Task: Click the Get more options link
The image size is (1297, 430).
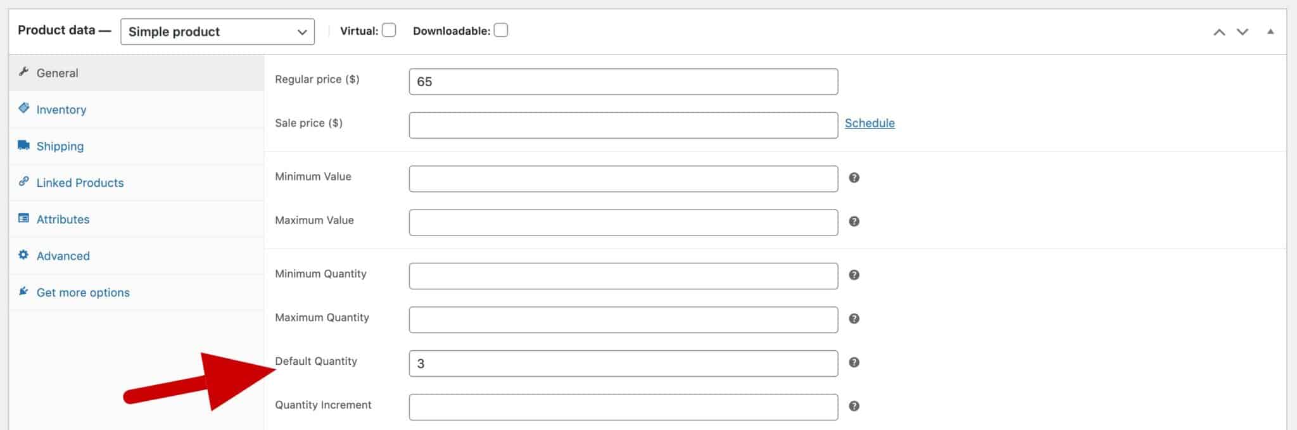Action: pyautogui.click(x=83, y=292)
